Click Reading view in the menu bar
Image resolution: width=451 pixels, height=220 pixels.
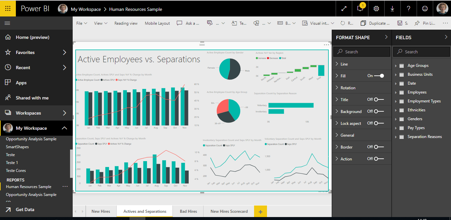tap(126, 23)
